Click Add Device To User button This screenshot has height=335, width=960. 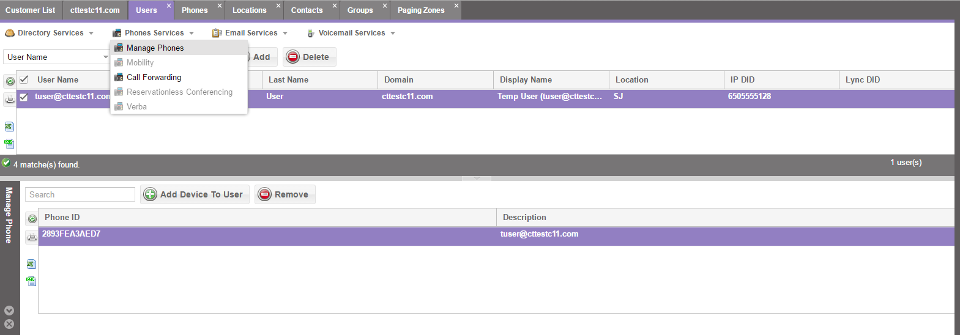pyautogui.click(x=195, y=194)
